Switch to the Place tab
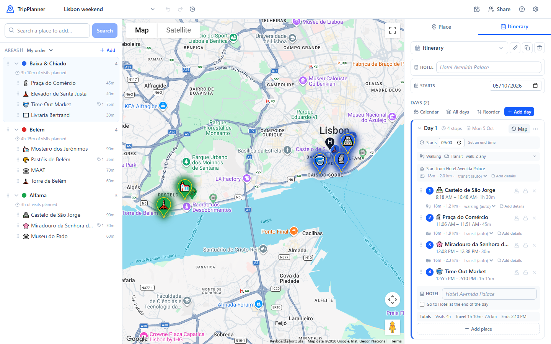Image resolution: width=551 pixels, height=344 pixels. (x=441, y=27)
